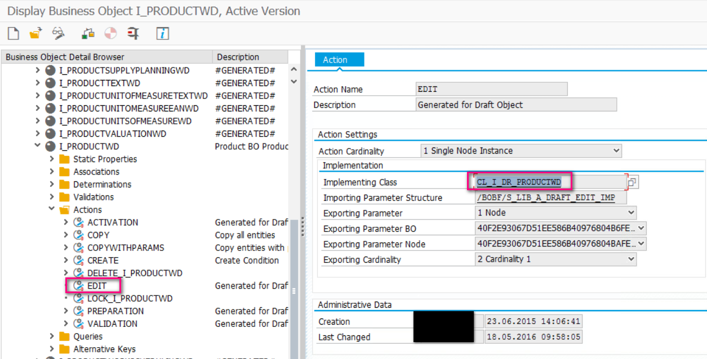Screen dimensions: 707x359
Task: Collapse the Actions folder
Action: [52, 210]
